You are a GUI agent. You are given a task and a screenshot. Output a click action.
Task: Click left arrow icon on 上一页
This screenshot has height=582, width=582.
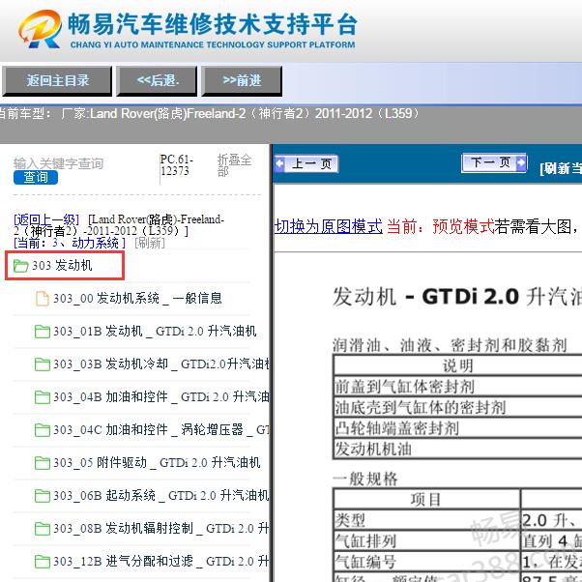(x=279, y=163)
